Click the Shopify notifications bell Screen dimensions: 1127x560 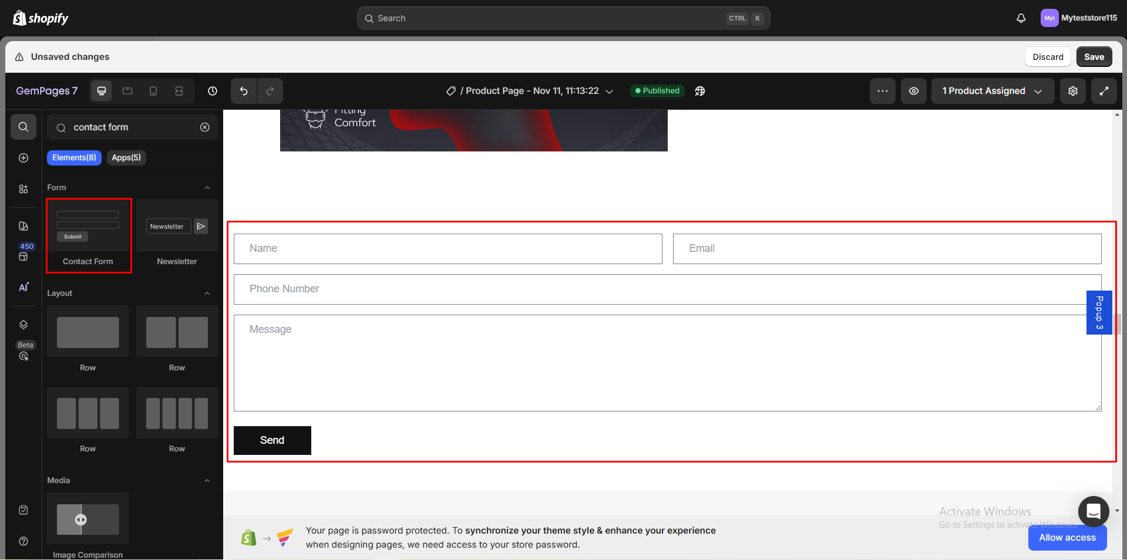point(1020,18)
